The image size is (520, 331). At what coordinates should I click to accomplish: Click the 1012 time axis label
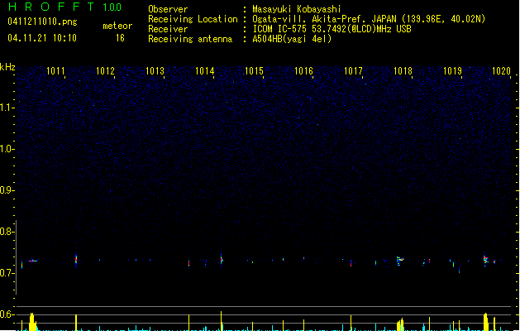[x=105, y=71]
